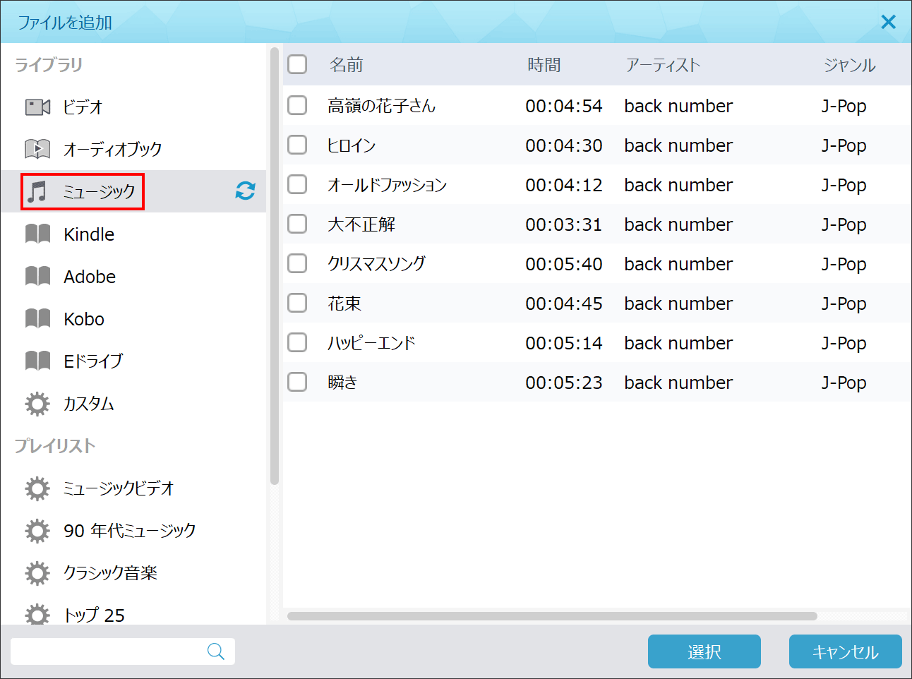The image size is (912, 679).
Task: Open the 90 年代ミュージック playlist
Action: 133,530
